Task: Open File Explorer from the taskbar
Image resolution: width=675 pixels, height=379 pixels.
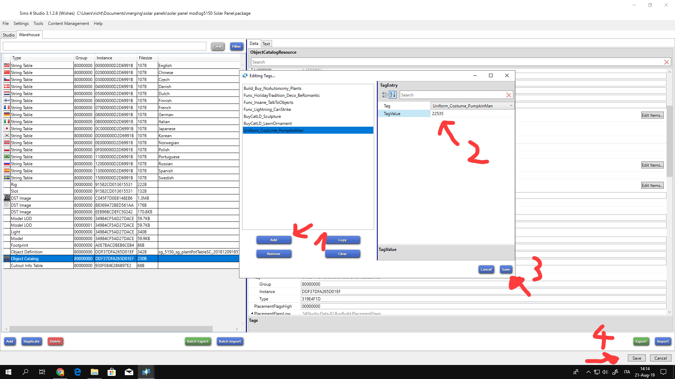Action: (x=95, y=372)
